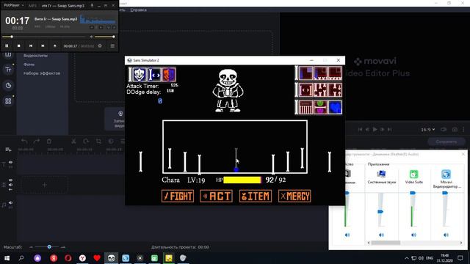Click the ACT button in Sans Simulator
The image size is (470, 264).
216,197
